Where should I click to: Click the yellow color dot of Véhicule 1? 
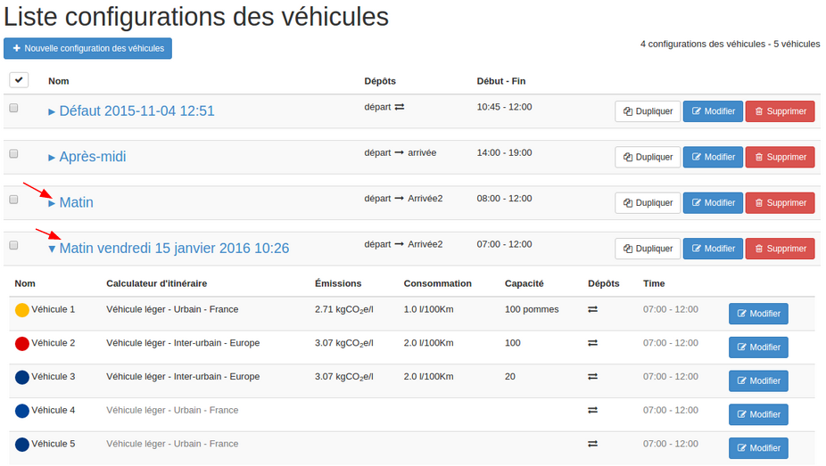tap(22, 310)
